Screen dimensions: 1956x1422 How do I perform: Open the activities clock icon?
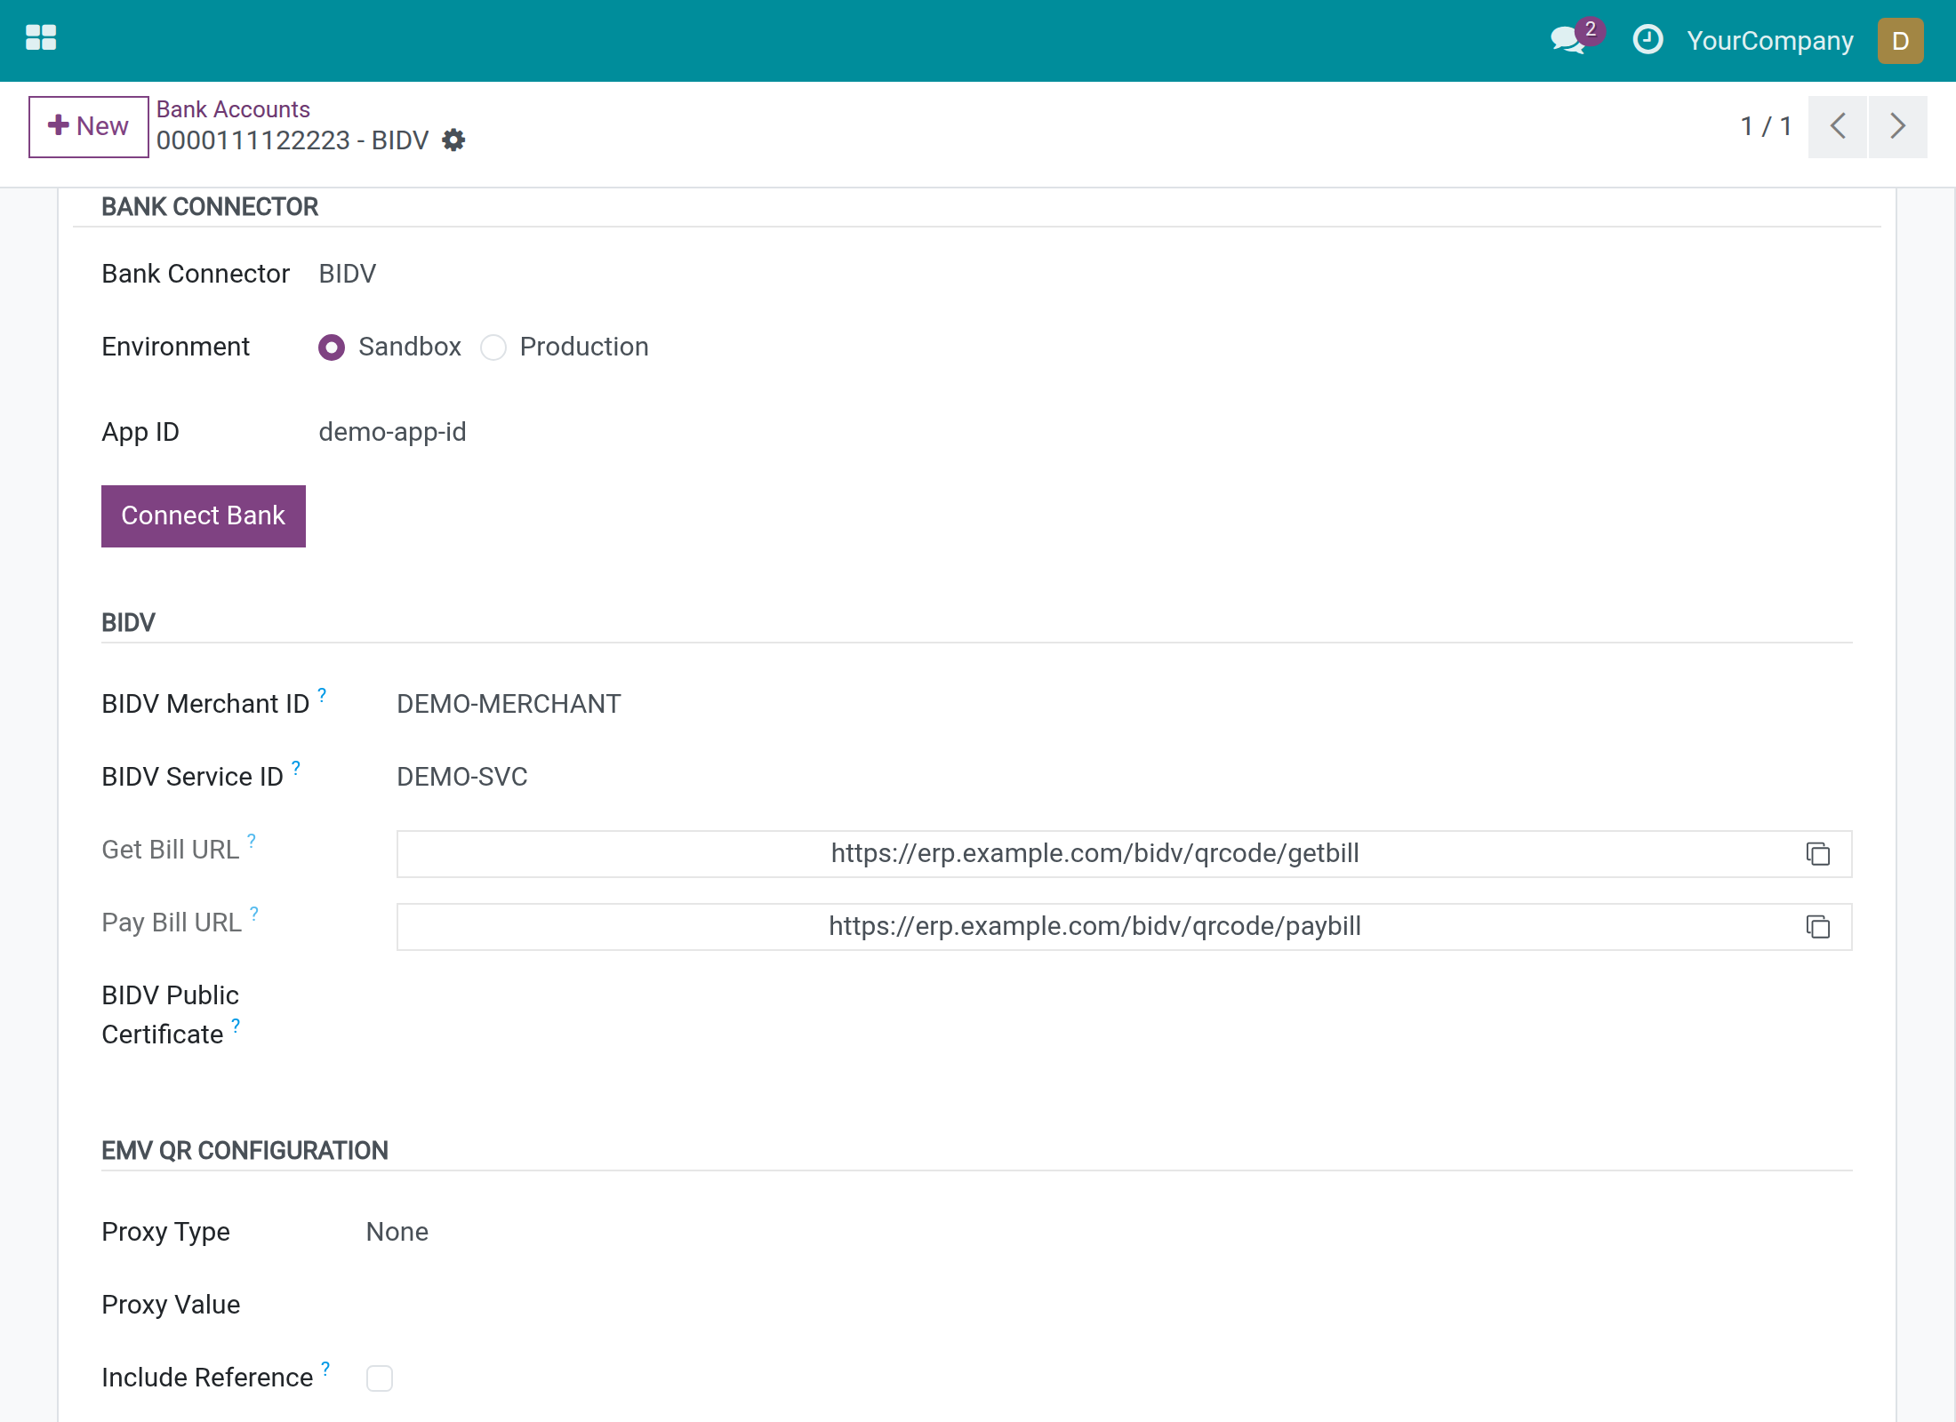click(x=1647, y=40)
